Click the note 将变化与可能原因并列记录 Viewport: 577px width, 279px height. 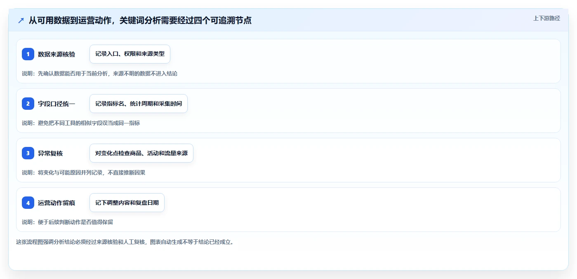click(84, 173)
